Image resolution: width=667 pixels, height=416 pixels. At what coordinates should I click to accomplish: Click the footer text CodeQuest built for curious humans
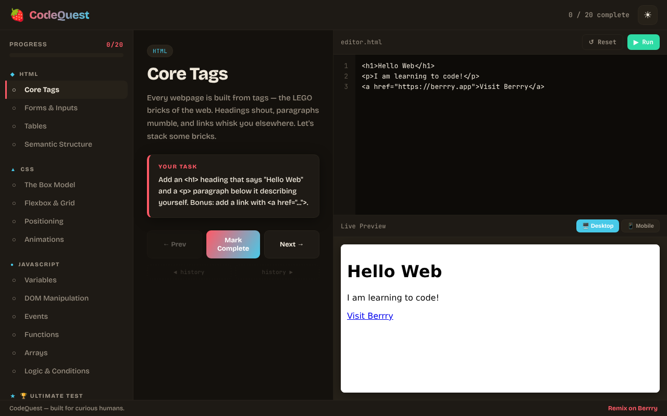(x=67, y=408)
